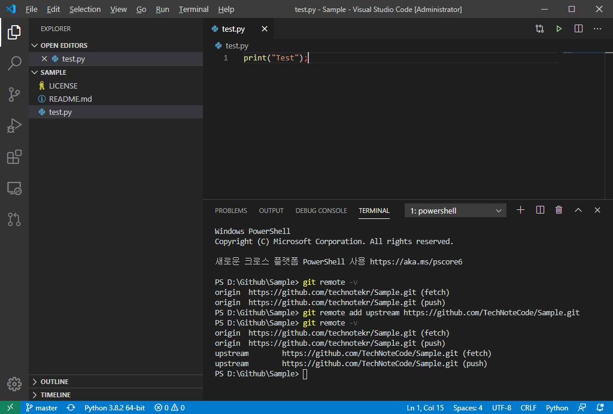Open the Source Control view
Viewport: 613px width, 414px height.
pyautogui.click(x=14, y=95)
